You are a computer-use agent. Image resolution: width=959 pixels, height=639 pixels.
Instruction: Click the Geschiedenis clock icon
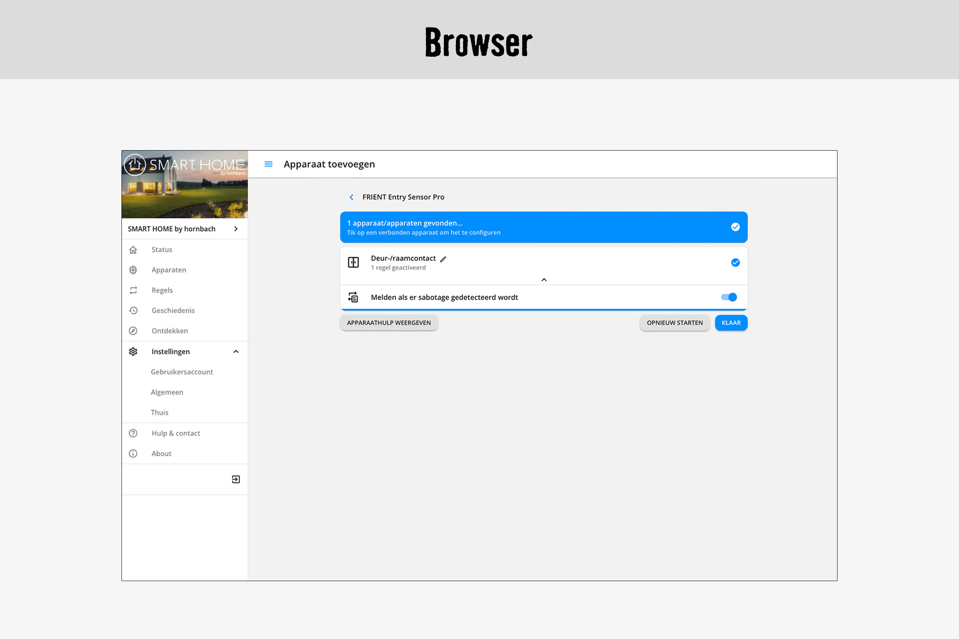click(x=133, y=311)
